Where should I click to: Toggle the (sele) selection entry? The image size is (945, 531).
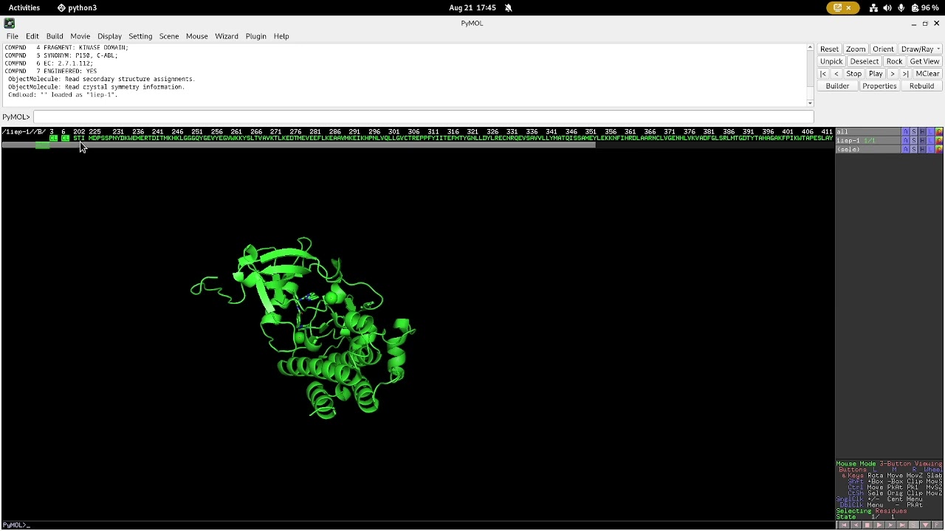(x=868, y=150)
